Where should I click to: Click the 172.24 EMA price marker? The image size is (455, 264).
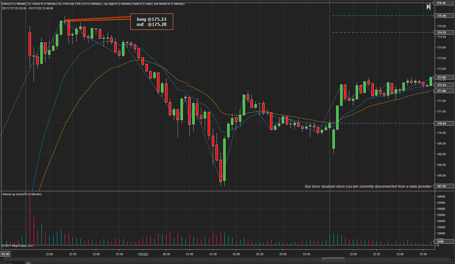444,85
